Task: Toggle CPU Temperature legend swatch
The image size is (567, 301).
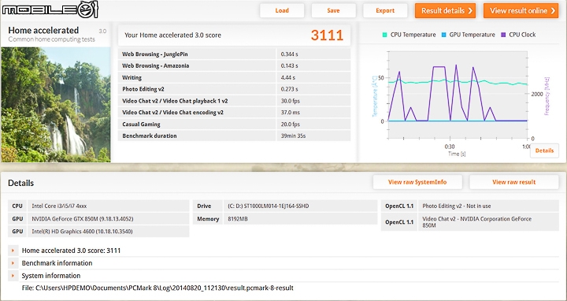Action: pyautogui.click(x=385, y=35)
